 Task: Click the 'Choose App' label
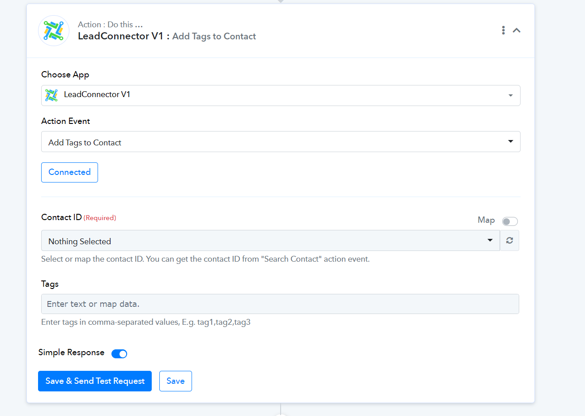pyautogui.click(x=65, y=75)
